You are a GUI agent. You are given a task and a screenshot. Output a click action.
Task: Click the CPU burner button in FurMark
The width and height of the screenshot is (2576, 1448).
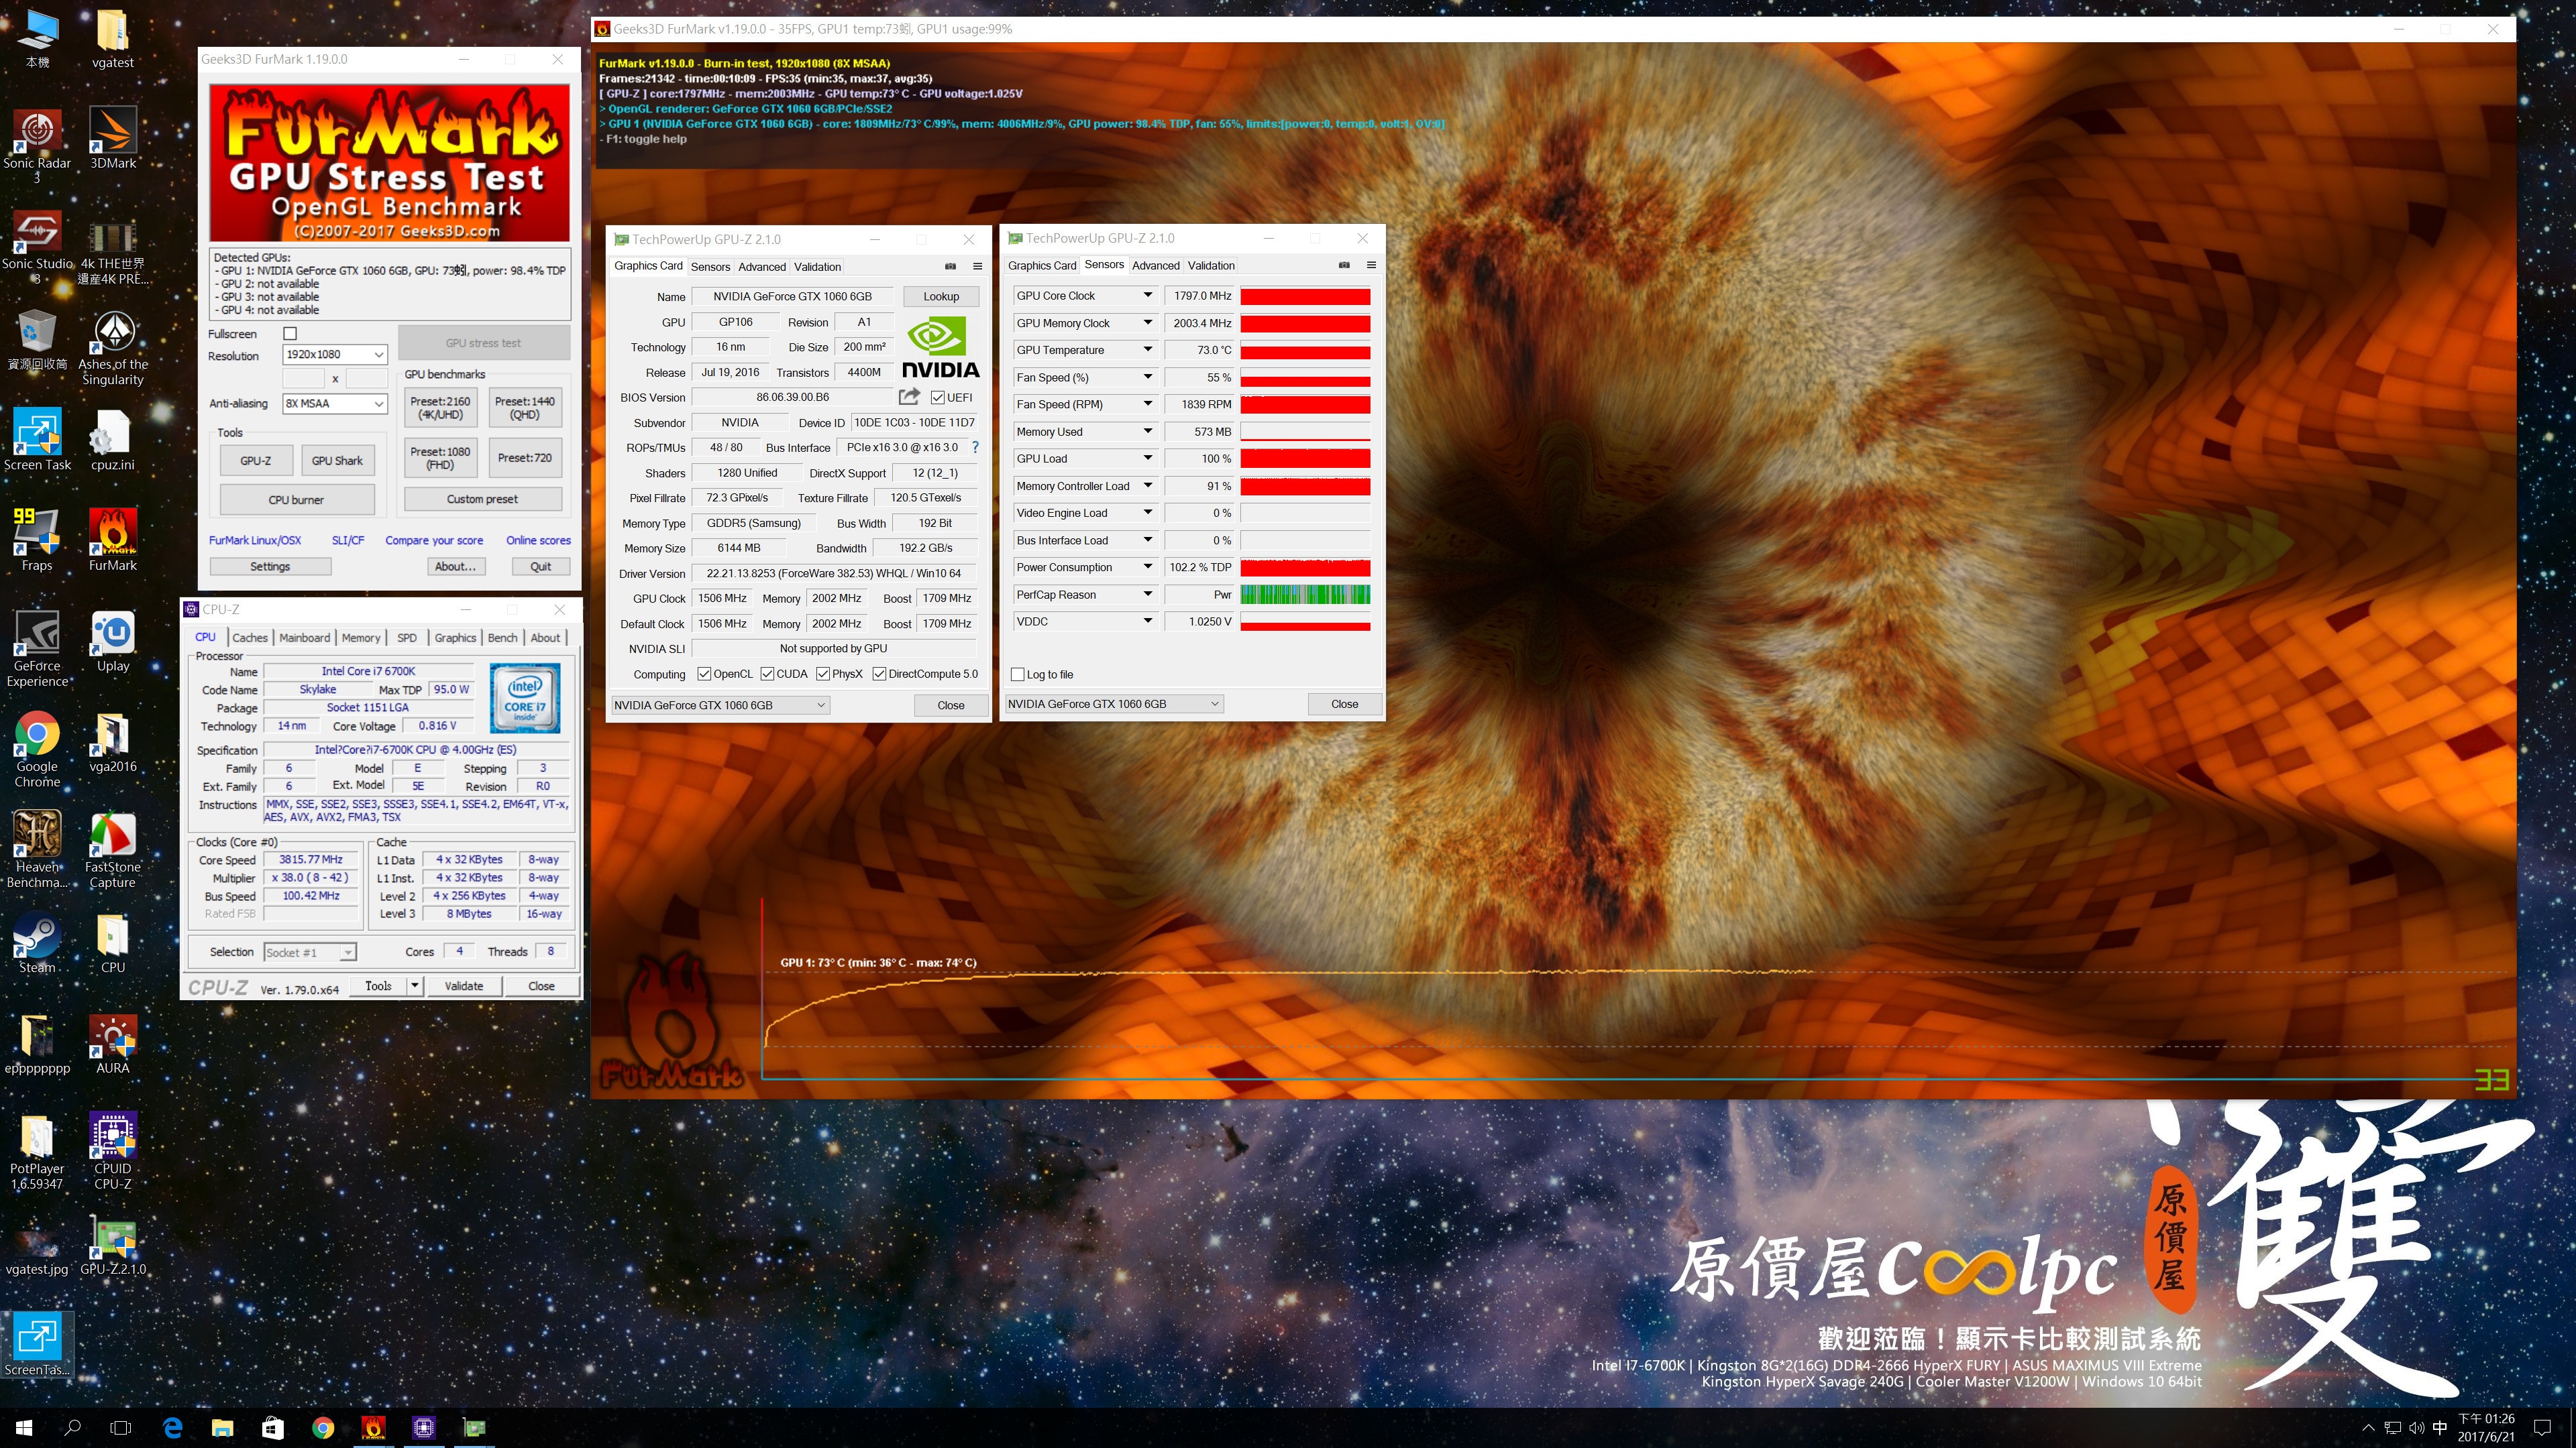pyautogui.click(x=297, y=499)
